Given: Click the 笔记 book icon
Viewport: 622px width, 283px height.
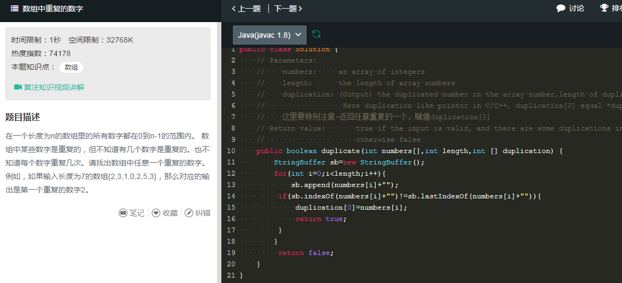Looking at the screenshot, I should (x=123, y=213).
